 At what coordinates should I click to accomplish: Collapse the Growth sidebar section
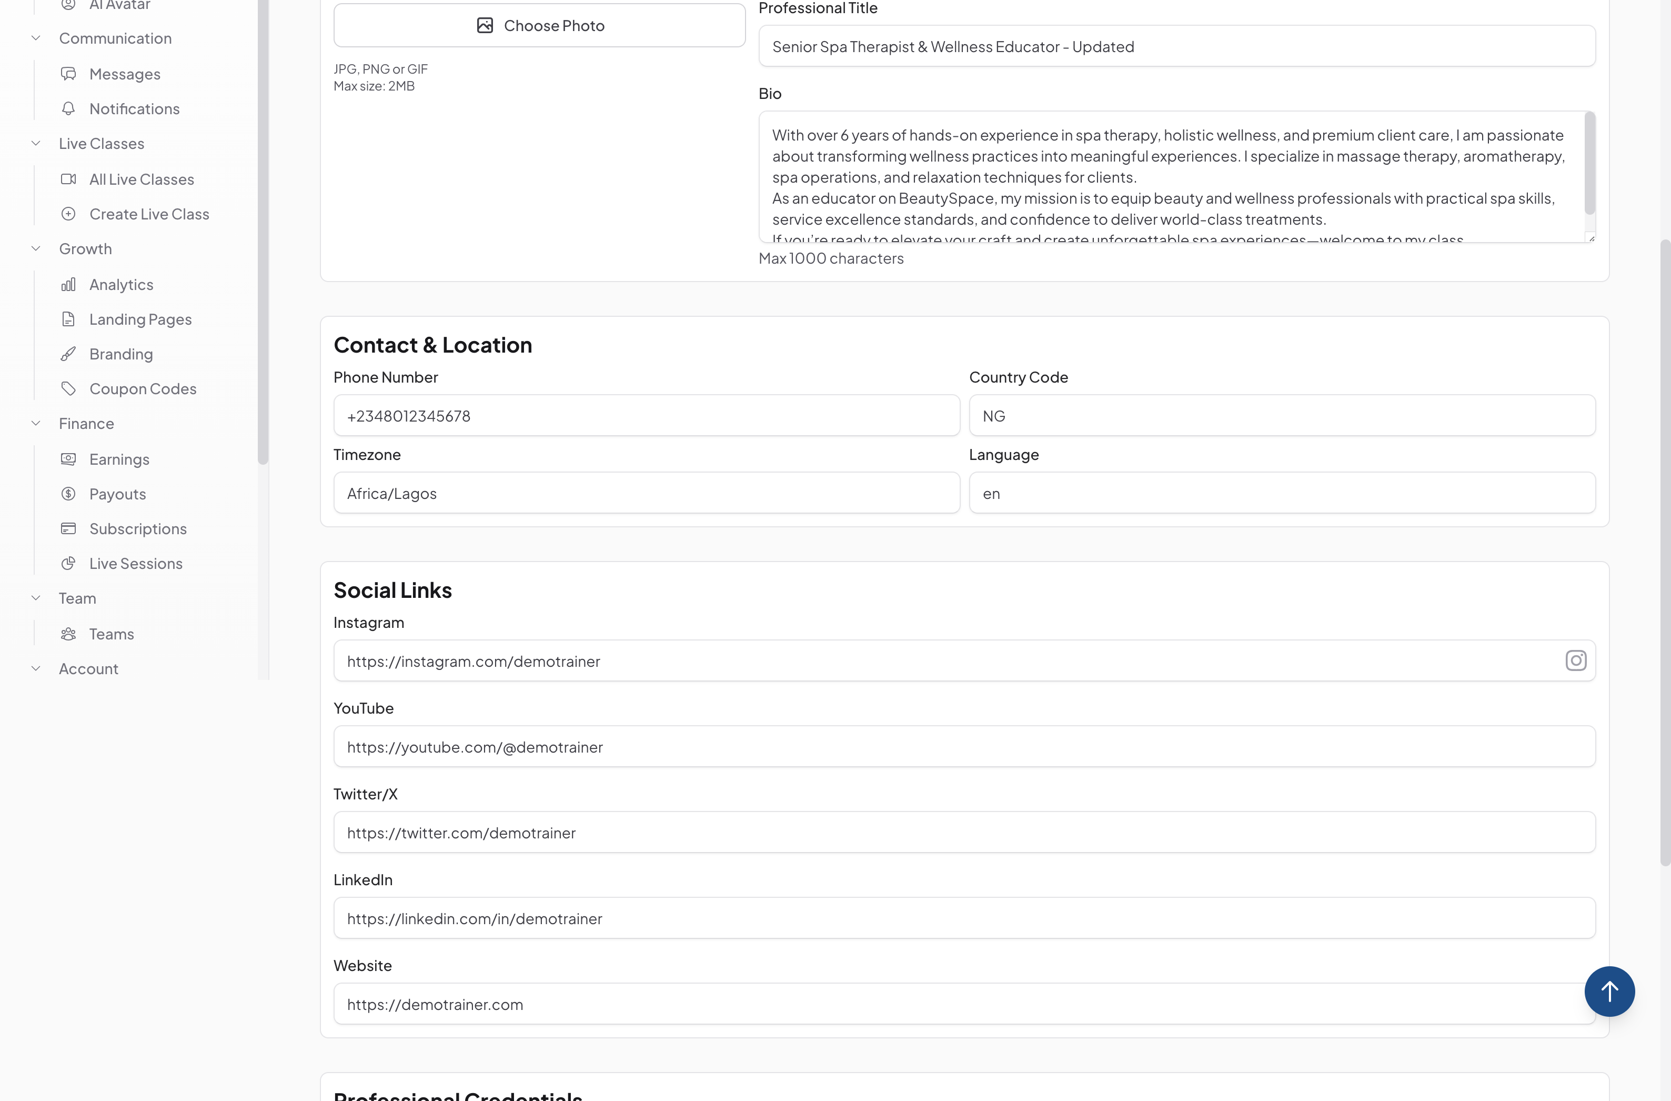tap(36, 248)
